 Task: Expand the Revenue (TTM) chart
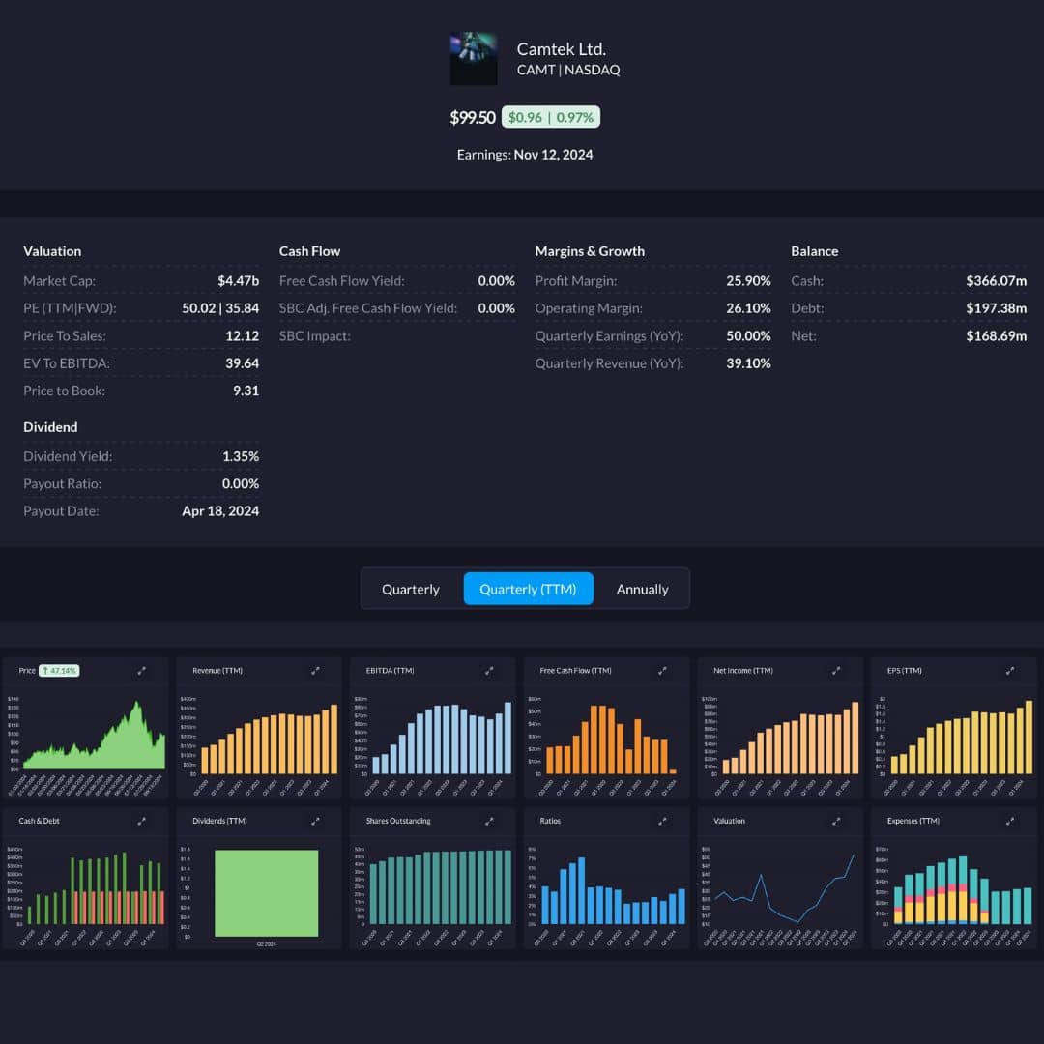315,671
